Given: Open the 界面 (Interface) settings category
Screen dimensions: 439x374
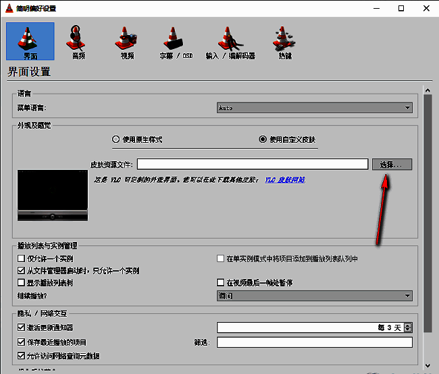Looking at the screenshot, I should (30, 41).
